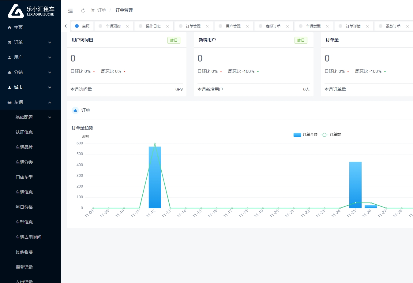Image resolution: width=413 pixels, height=283 pixels.
Task: Switch to the 主页 tab
Action: (82, 26)
